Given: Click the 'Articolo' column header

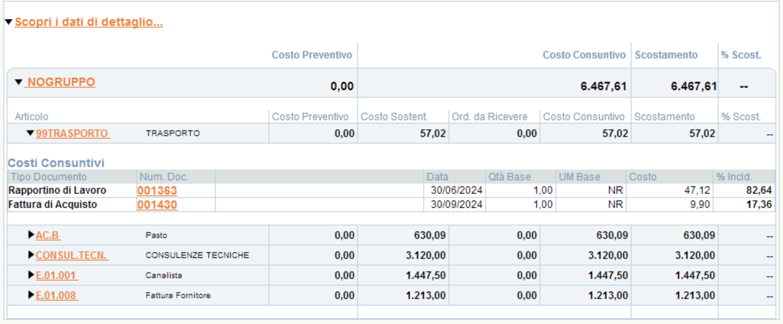Looking at the screenshot, I should click(31, 116).
